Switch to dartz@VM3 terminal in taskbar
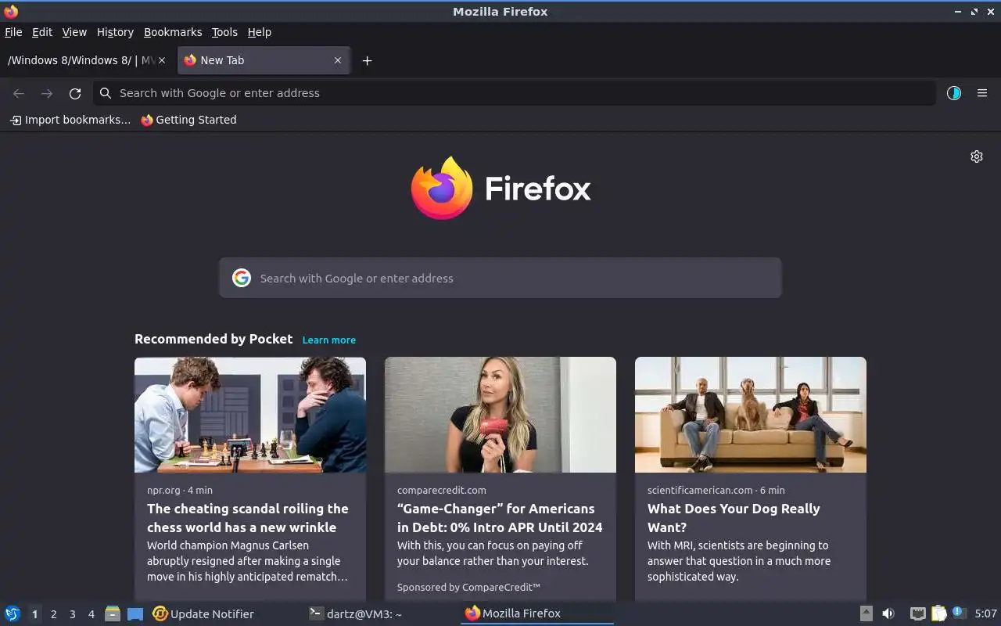 [356, 613]
